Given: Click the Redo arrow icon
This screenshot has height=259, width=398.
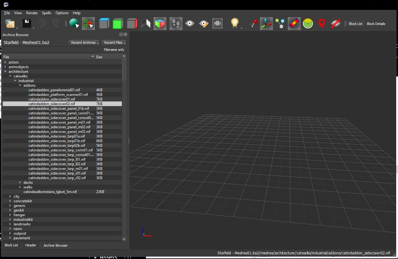Looking at the screenshot, I should point(56,23).
